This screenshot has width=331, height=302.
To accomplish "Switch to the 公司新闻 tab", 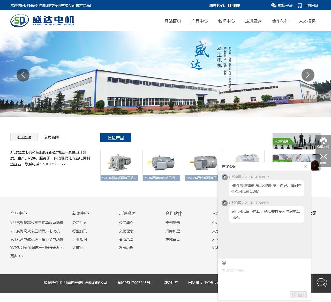I will click(x=51, y=137).
